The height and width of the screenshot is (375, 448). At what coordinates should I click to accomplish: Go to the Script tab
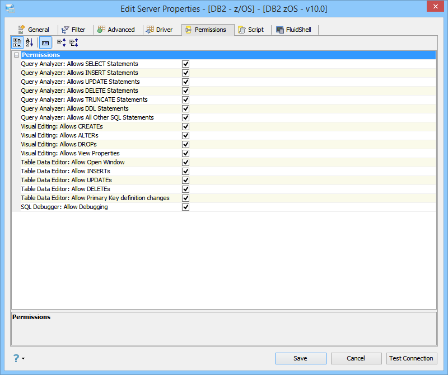click(251, 30)
